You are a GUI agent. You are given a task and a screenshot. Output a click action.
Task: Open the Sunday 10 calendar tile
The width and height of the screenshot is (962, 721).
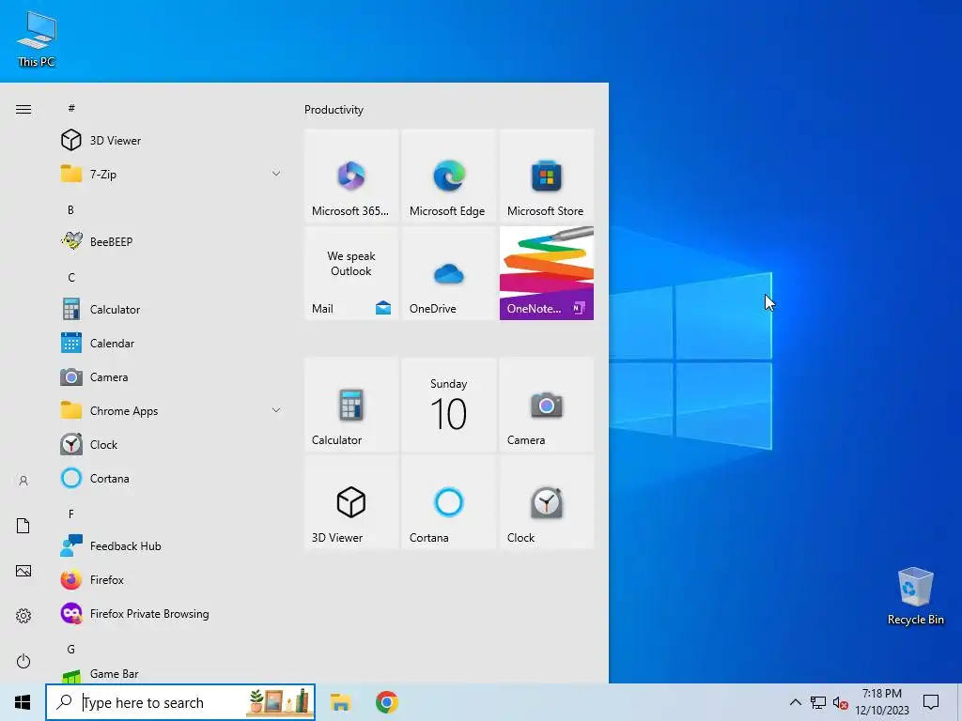(x=448, y=405)
